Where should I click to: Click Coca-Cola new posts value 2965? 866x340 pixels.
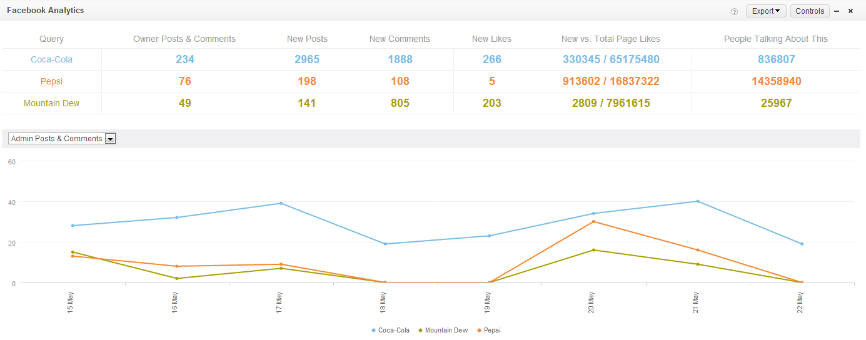tap(307, 59)
